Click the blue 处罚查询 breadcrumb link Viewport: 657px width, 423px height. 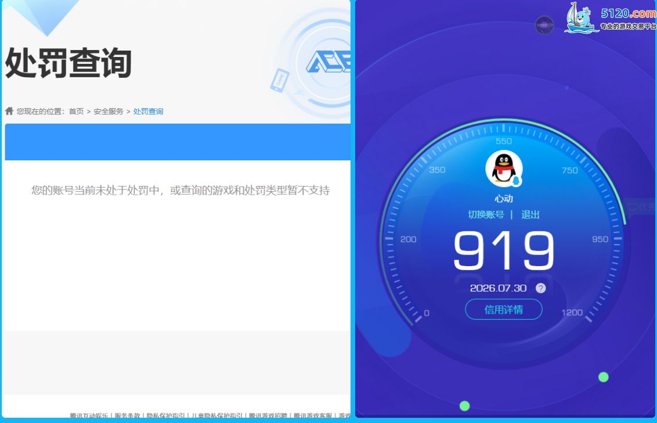tap(149, 111)
